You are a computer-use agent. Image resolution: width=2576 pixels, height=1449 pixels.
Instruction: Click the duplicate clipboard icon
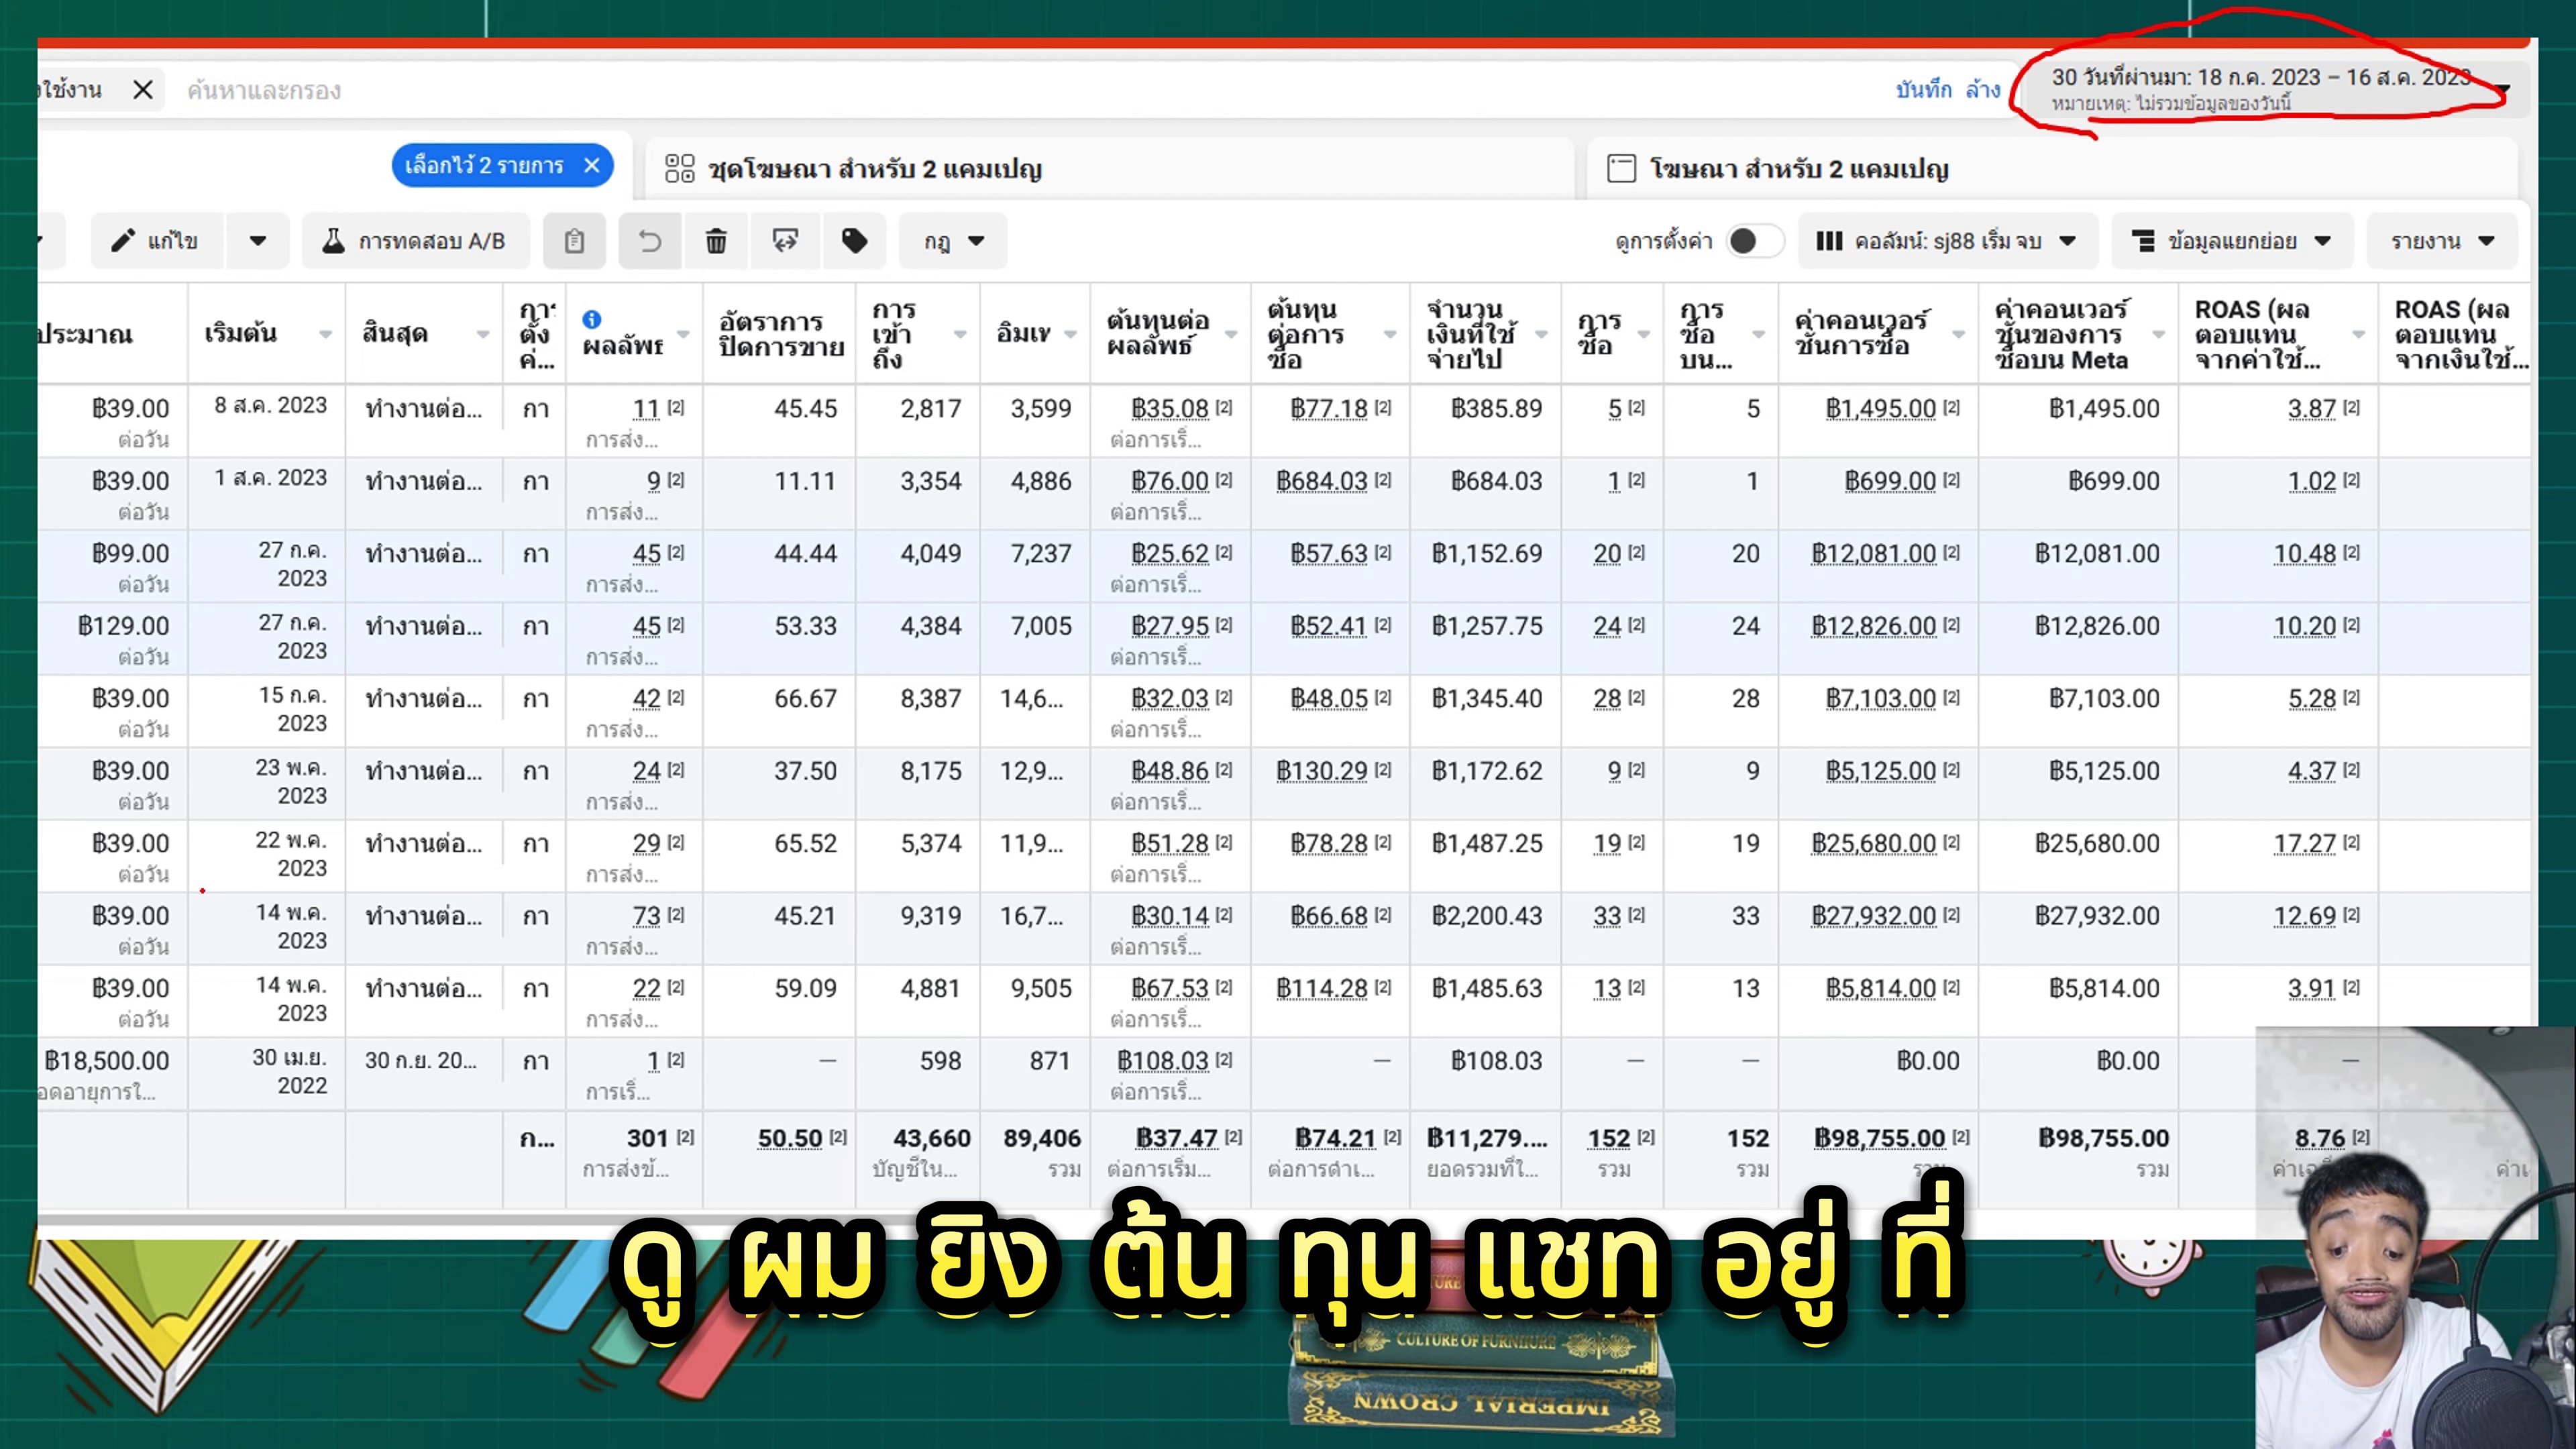point(575,241)
